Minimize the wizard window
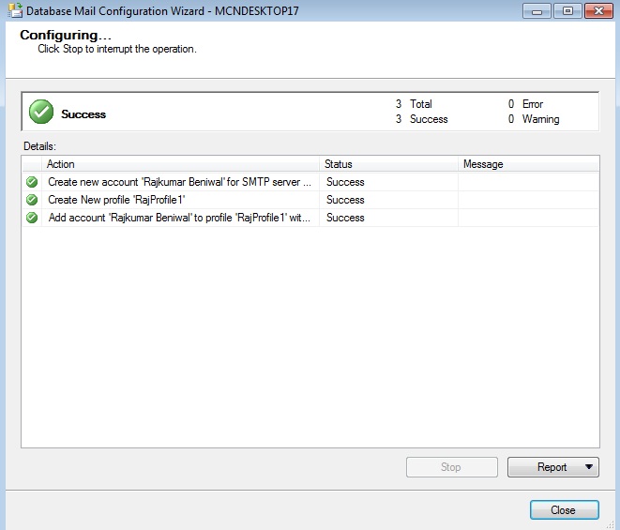This screenshot has width=620, height=530. tap(537, 11)
